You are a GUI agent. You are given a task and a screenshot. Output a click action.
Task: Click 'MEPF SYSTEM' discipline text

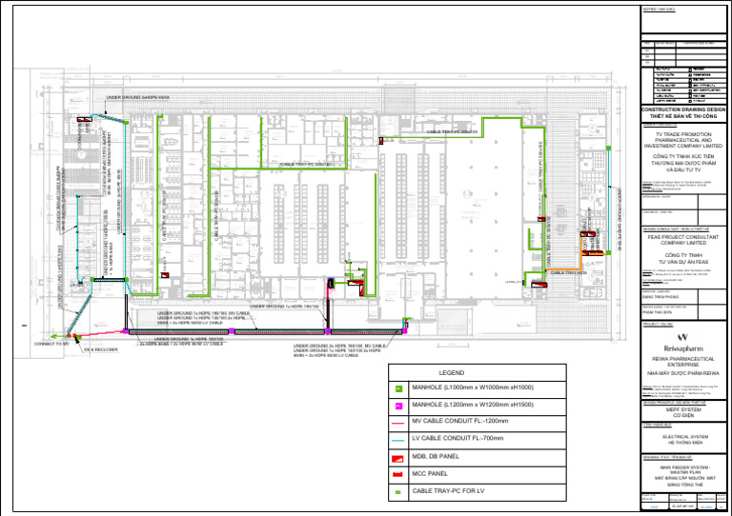tap(683, 409)
